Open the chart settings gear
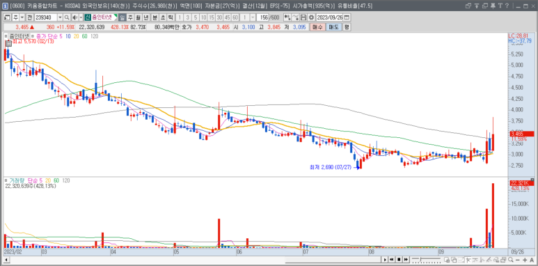 pos(311,17)
